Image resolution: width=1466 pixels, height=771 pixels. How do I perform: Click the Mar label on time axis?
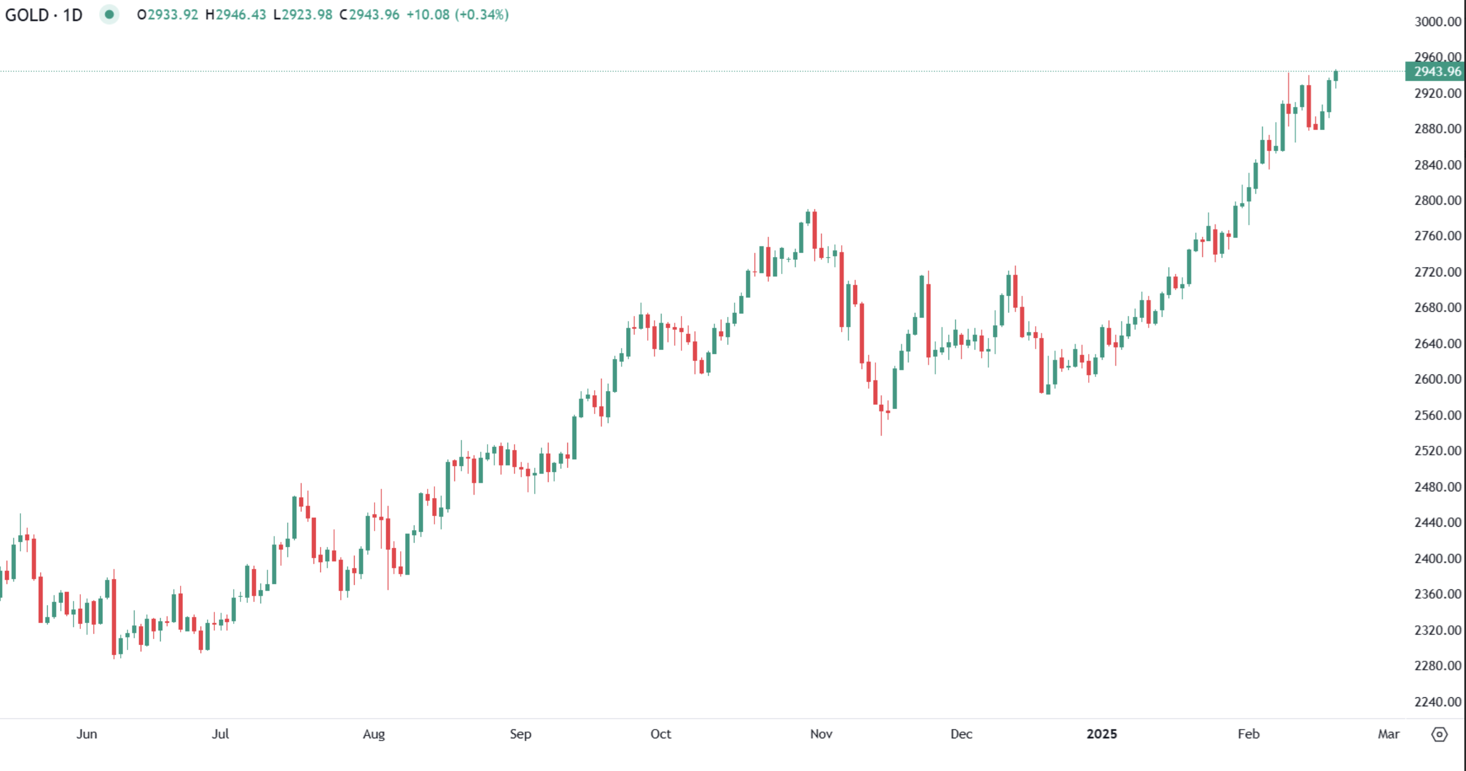pyautogui.click(x=1388, y=734)
